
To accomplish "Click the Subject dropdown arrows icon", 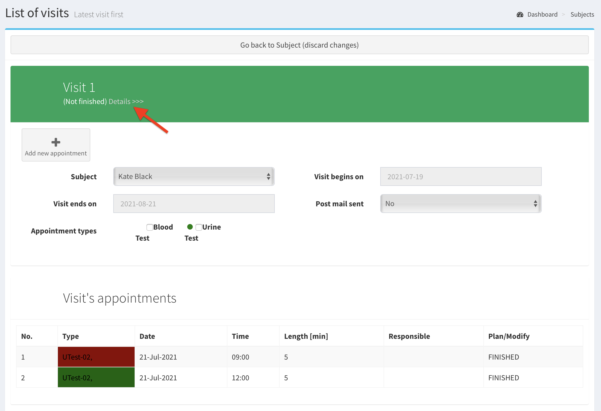I will (268, 176).
